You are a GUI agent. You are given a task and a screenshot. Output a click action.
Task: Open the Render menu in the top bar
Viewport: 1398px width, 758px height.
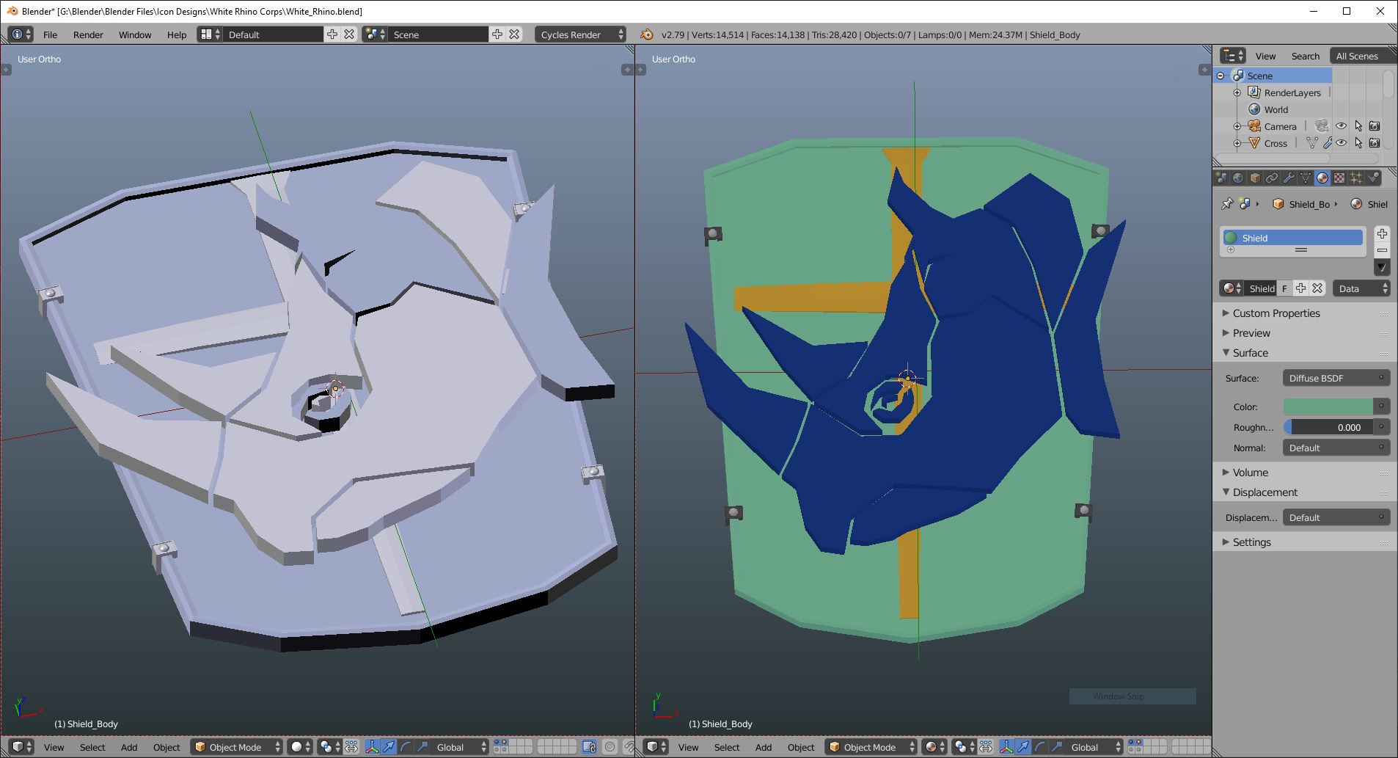[88, 34]
